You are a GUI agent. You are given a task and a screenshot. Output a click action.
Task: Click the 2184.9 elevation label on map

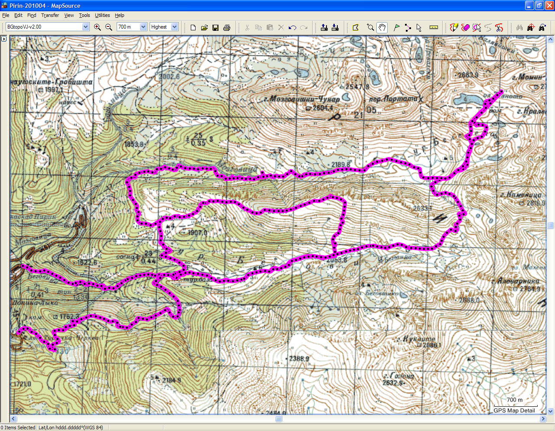click(x=172, y=380)
